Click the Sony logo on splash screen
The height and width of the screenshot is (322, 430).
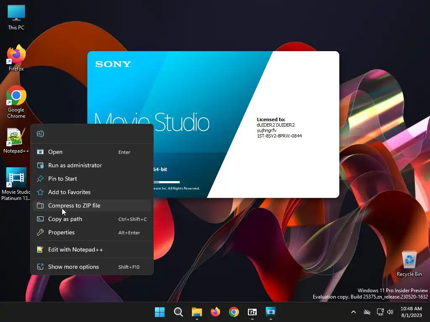113,64
